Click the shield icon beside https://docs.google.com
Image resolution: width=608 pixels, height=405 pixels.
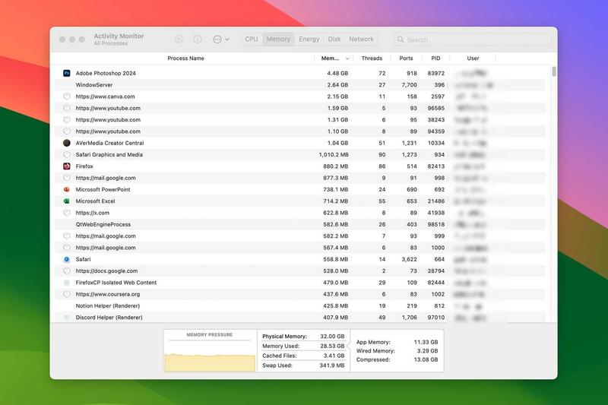tap(67, 271)
